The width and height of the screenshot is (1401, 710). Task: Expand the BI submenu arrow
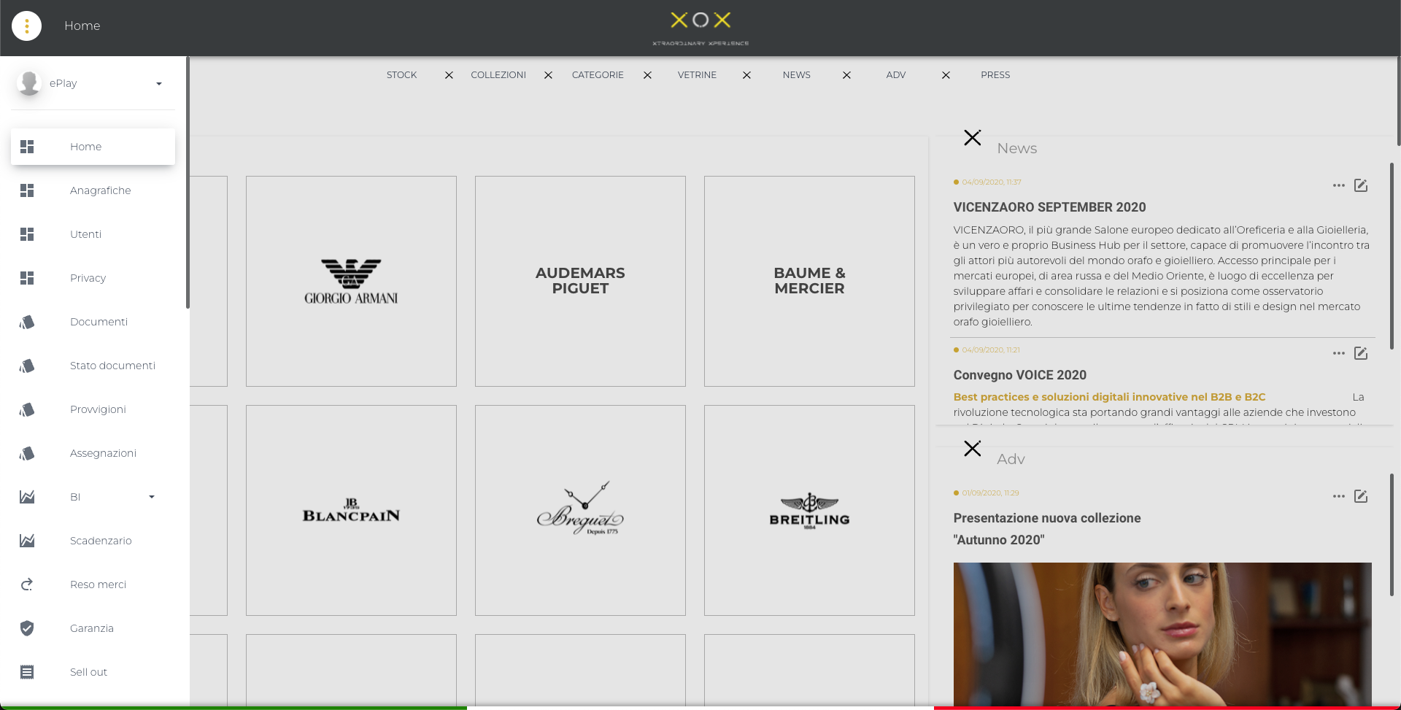(x=152, y=497)
